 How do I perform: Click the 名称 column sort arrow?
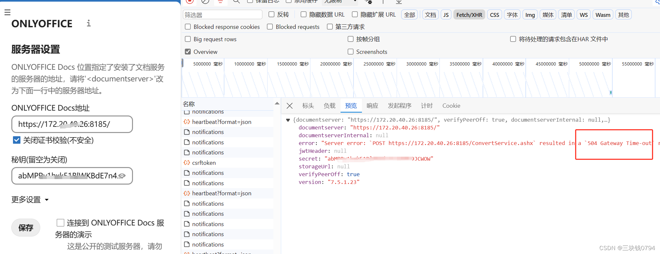[277, 103]
